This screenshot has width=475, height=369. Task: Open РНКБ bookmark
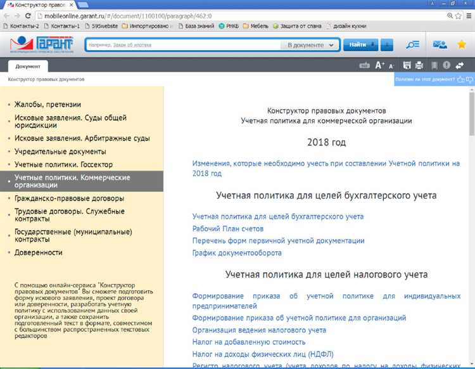229,26
